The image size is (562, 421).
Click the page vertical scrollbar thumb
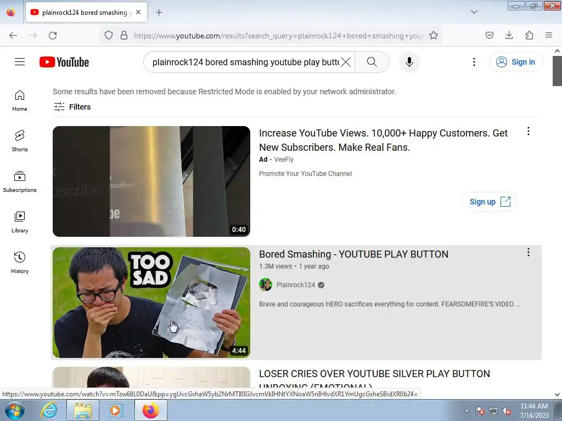(557, 71)
